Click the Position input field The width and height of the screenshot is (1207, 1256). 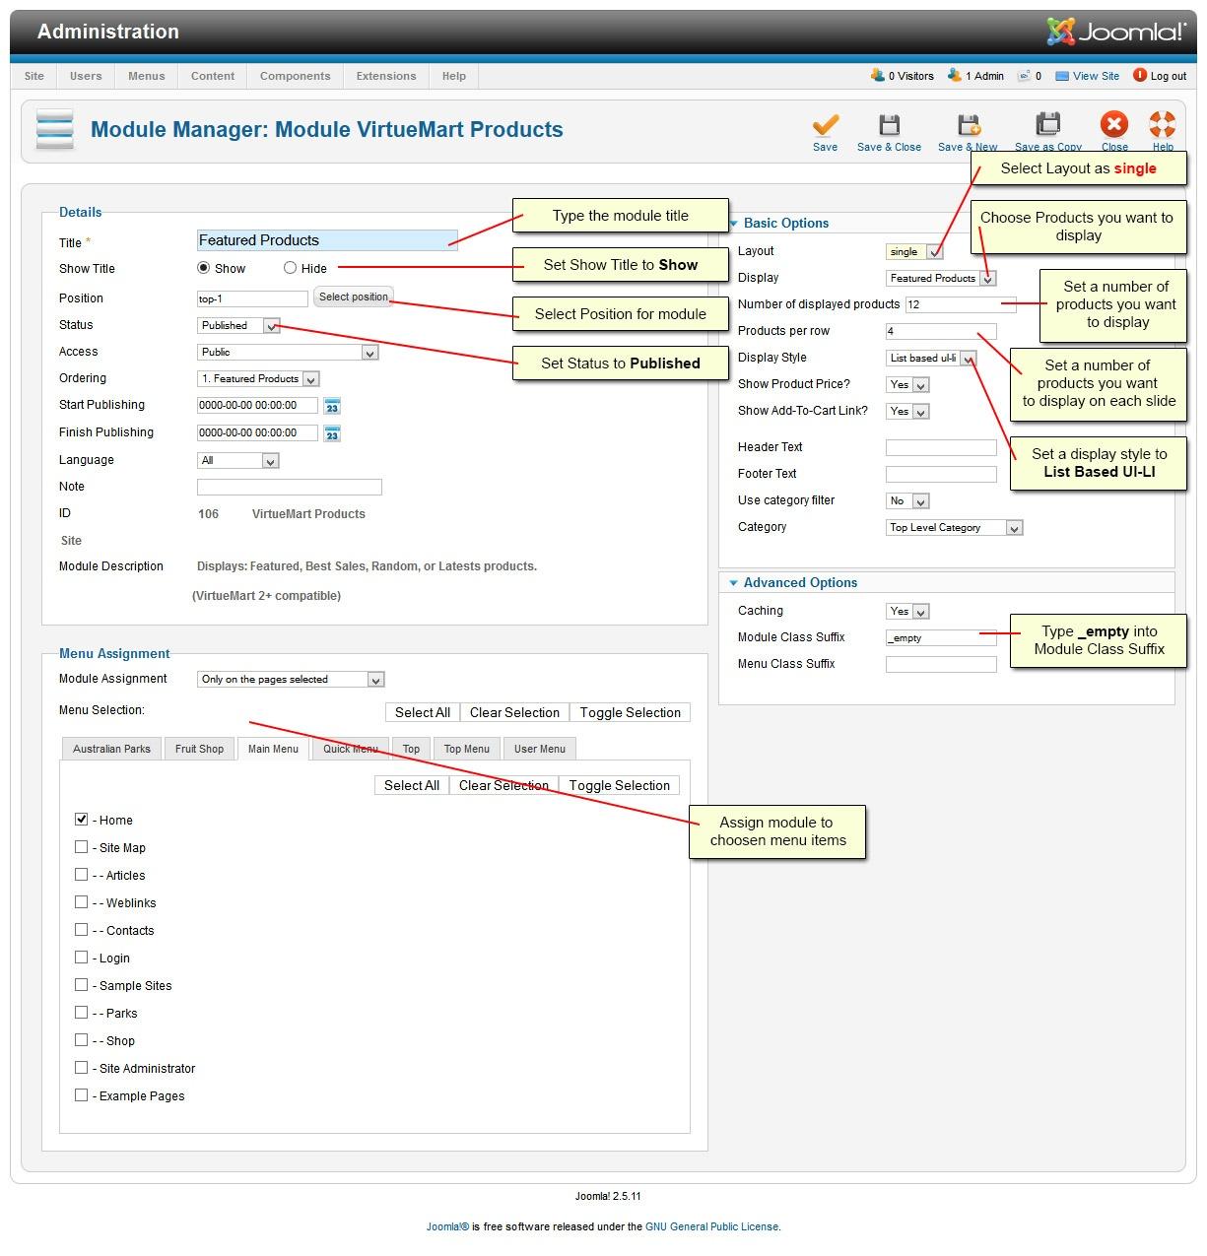point(253,298)
